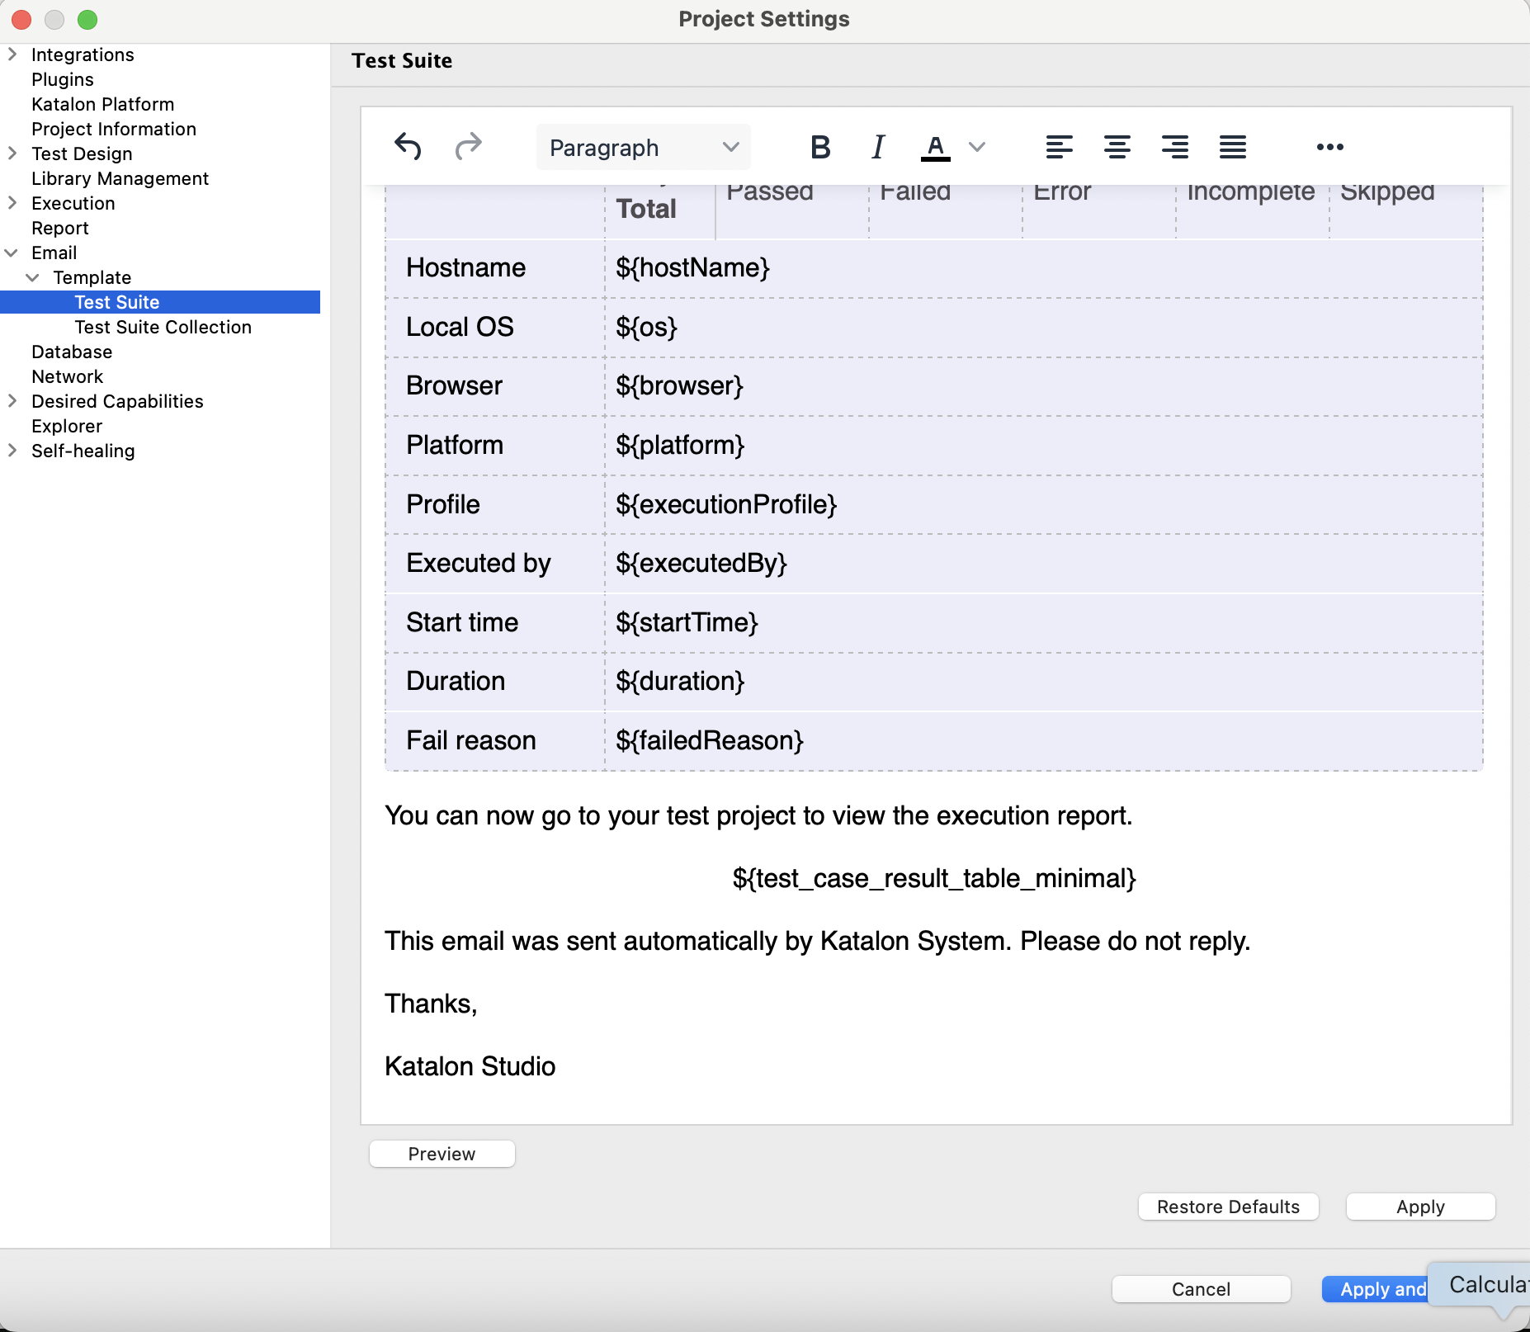Click the Local OS label cell
This screenshot has height=1332, width=1530.
tap(495, 328)
